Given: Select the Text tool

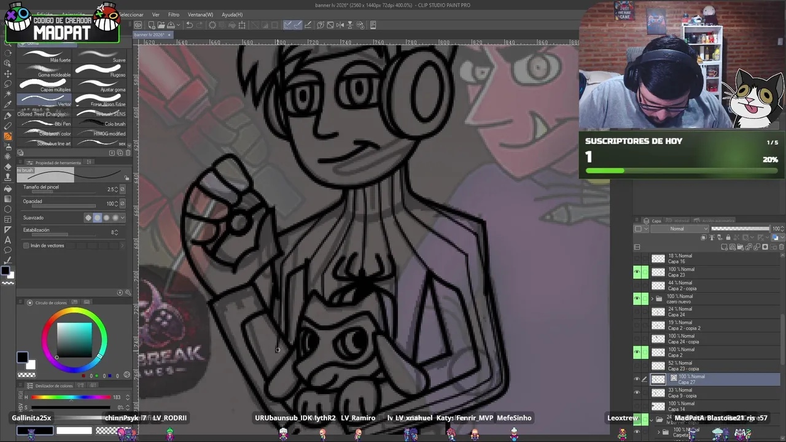Looking at the screenshot, I should pos(8,240).
